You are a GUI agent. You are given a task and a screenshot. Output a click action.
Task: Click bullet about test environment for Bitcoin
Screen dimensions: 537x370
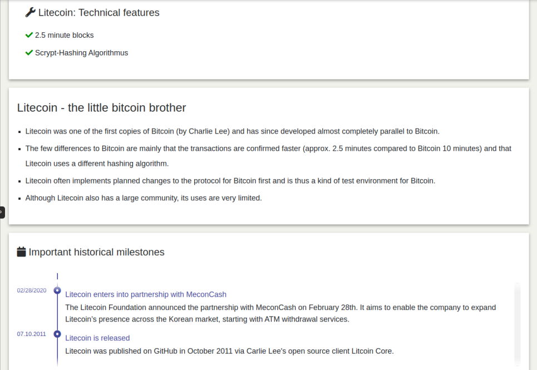230,181
